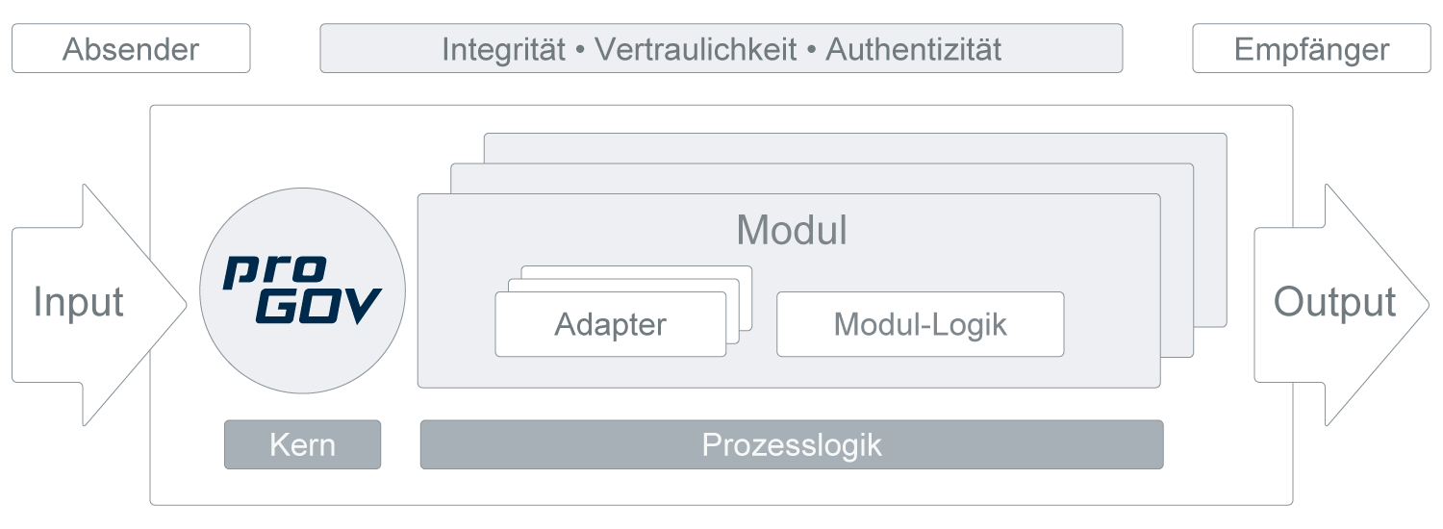Click the word Vertraulichkeit

(x=696, y=49)
